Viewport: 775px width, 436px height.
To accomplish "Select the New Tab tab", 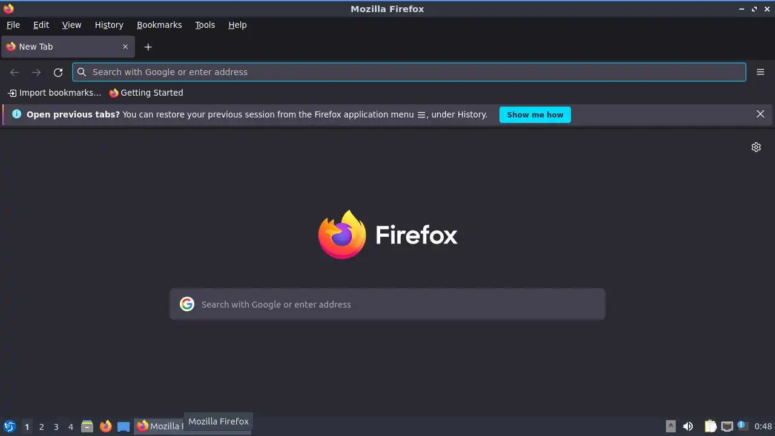I will (x=68, y=47).
